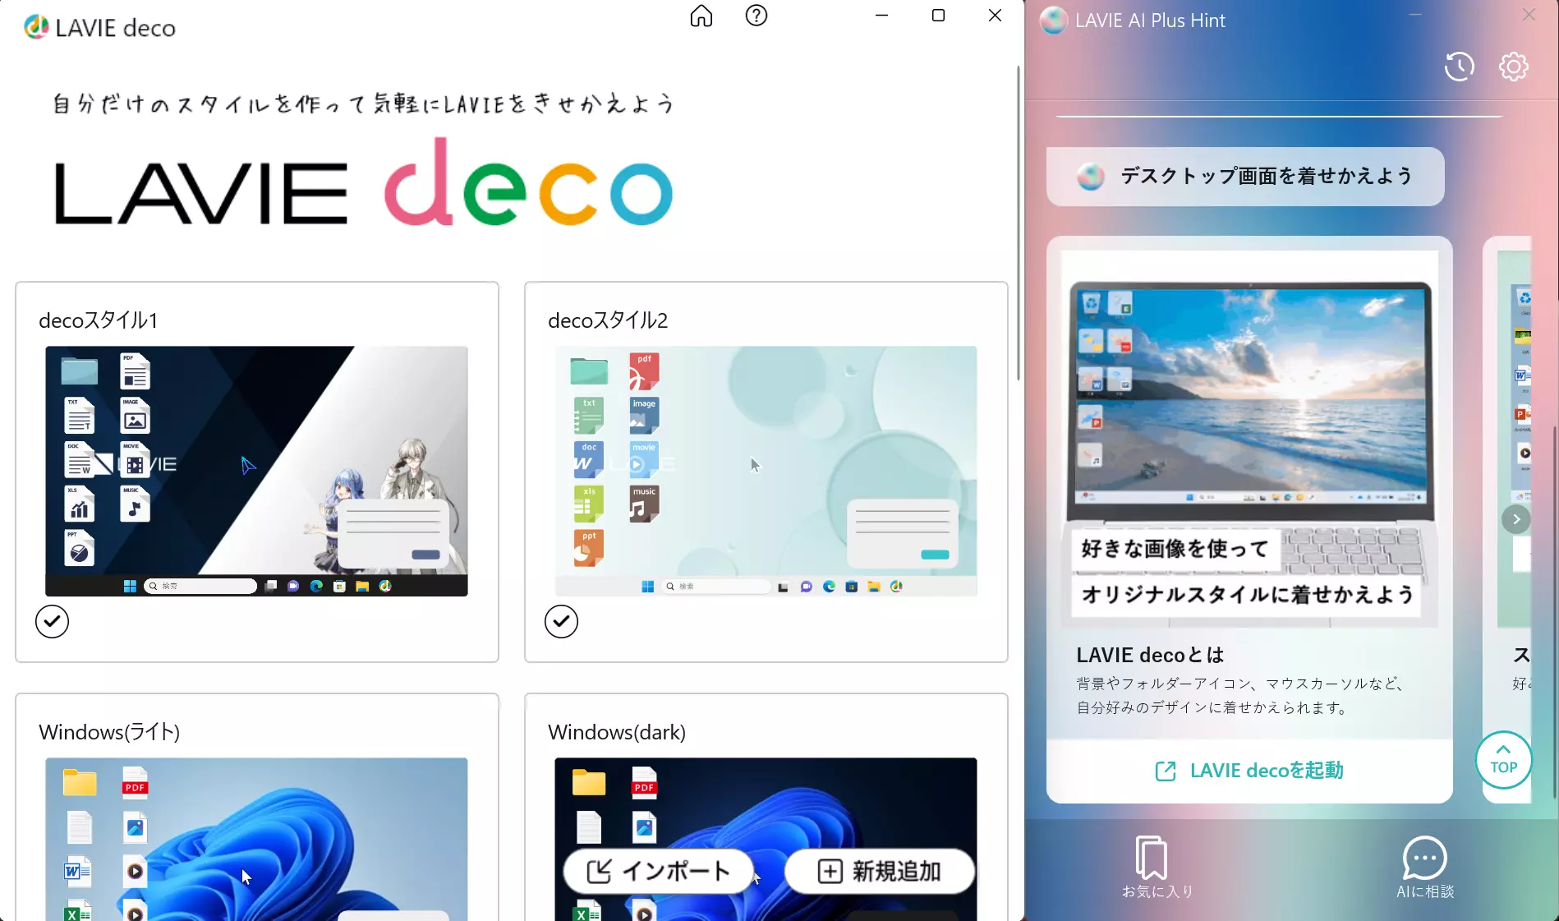This screenshot has width=1559, height=921.
Task: Uncheck the decoスタイル1 selection checkbox
Action: pyautogui.click(x=52, y=621)
